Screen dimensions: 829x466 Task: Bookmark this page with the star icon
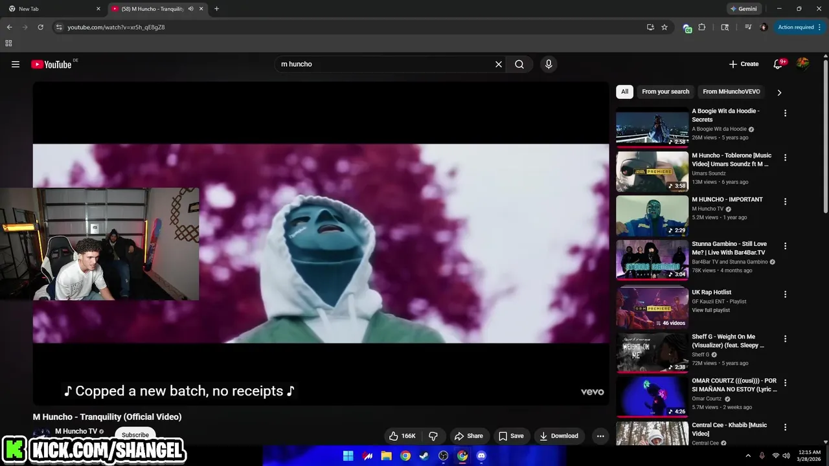click(x=664, y=27)
